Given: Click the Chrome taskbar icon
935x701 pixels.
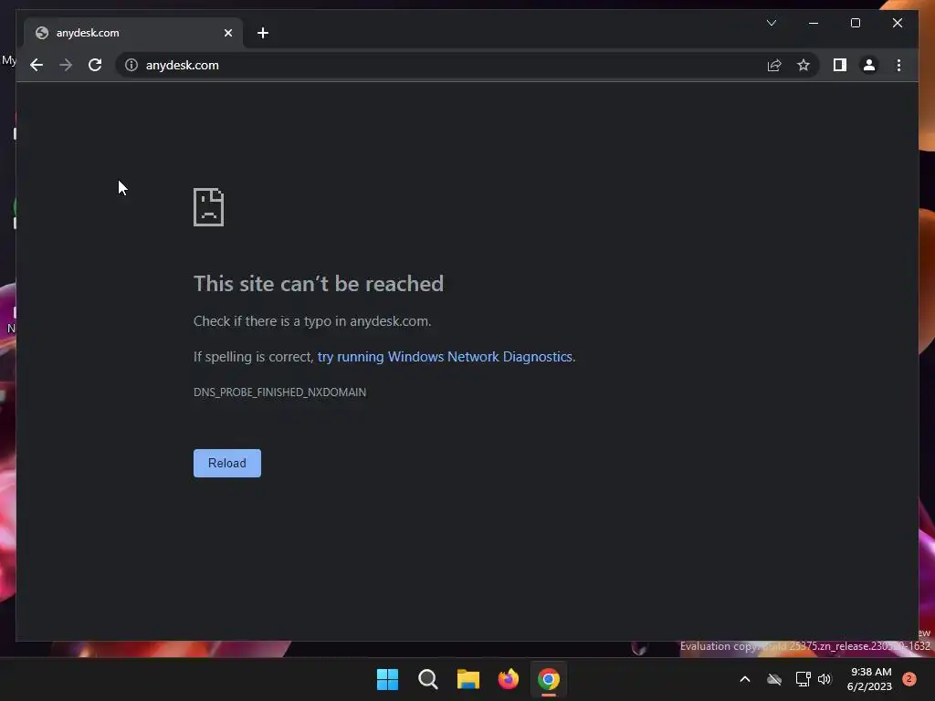Looking at the screenshot, I should (549, 679).
